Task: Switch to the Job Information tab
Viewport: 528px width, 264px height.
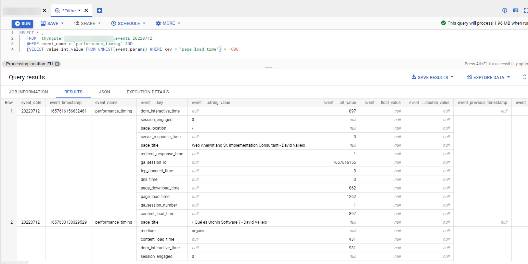Action: point(28,92)
